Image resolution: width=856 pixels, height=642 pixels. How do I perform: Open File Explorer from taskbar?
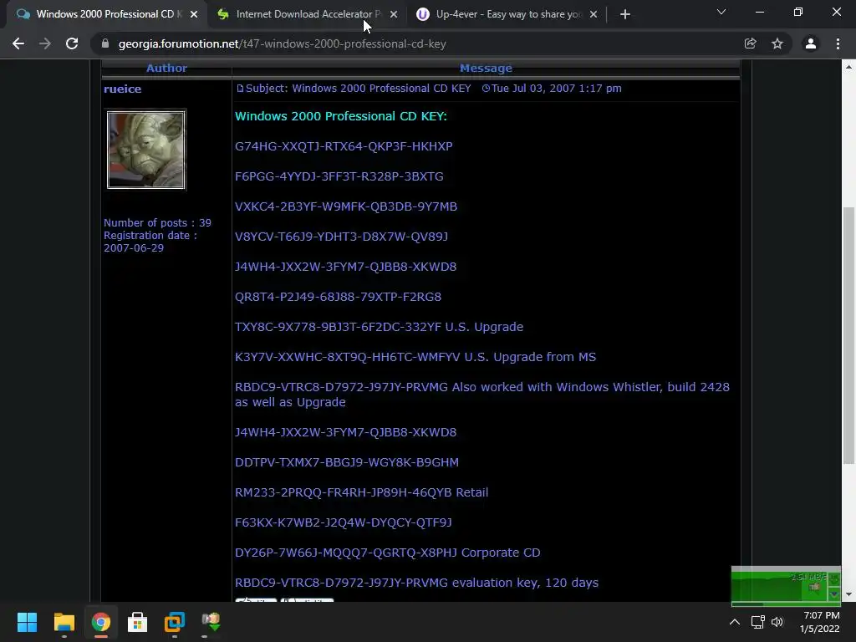(x=64, y=622)
